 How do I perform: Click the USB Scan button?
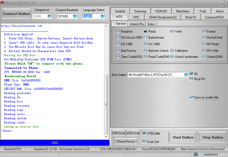pos(133,133)
